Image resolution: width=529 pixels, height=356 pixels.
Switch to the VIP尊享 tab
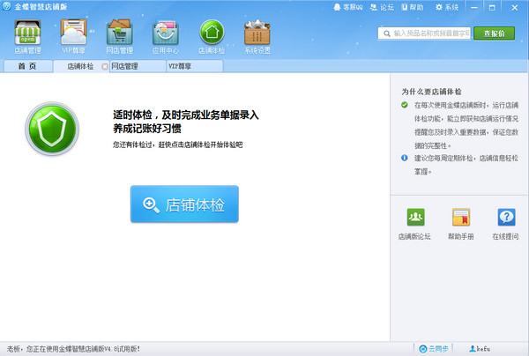tap(195, 66)
